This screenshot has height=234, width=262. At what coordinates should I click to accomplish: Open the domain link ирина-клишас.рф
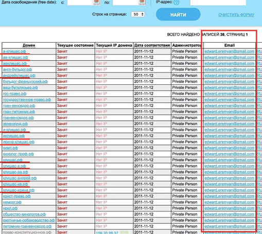point(19,142)
